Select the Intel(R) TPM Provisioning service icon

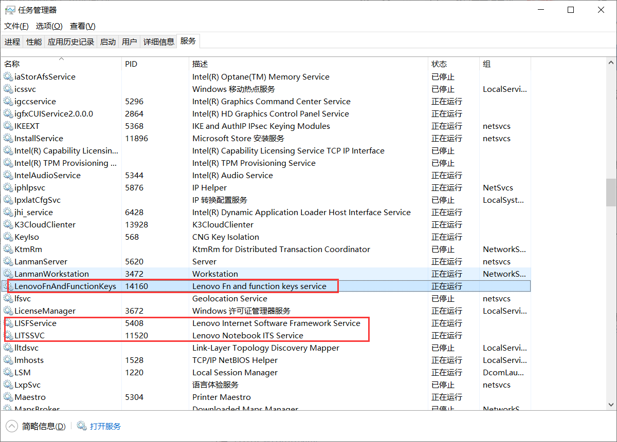[x=8, y=163]
